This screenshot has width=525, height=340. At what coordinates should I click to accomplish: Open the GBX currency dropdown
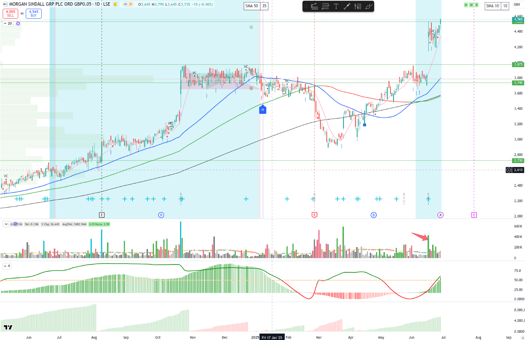517,5
